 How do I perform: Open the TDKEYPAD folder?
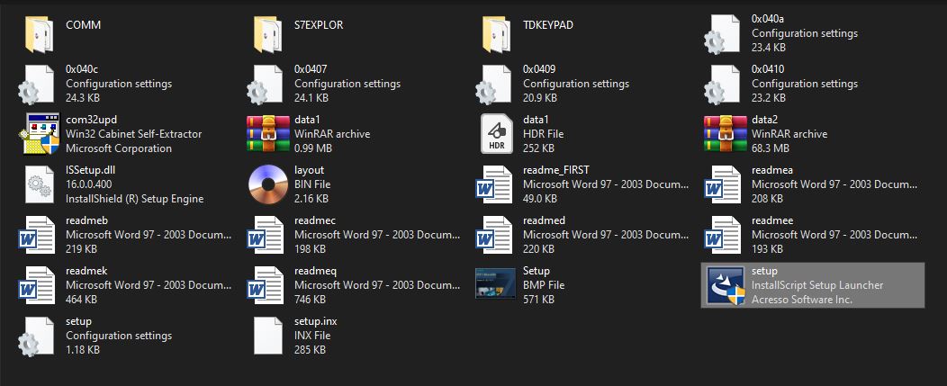coord(495,33)
